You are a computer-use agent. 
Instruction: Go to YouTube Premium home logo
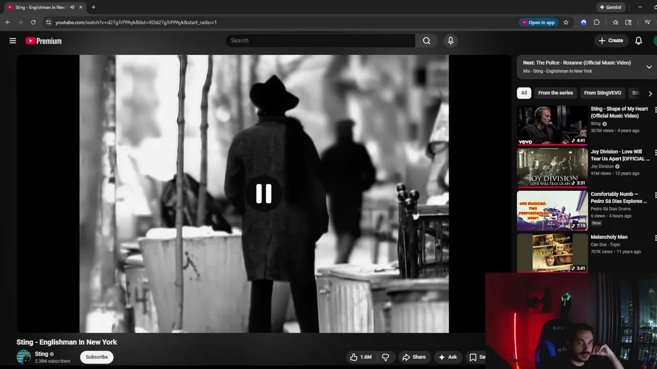click(x=44, y=41)
